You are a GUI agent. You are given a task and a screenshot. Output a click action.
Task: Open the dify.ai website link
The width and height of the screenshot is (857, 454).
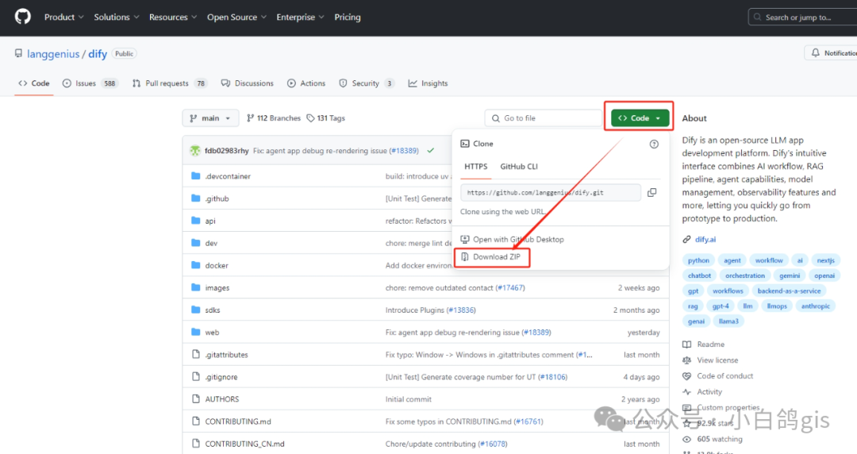click(705, 240)
